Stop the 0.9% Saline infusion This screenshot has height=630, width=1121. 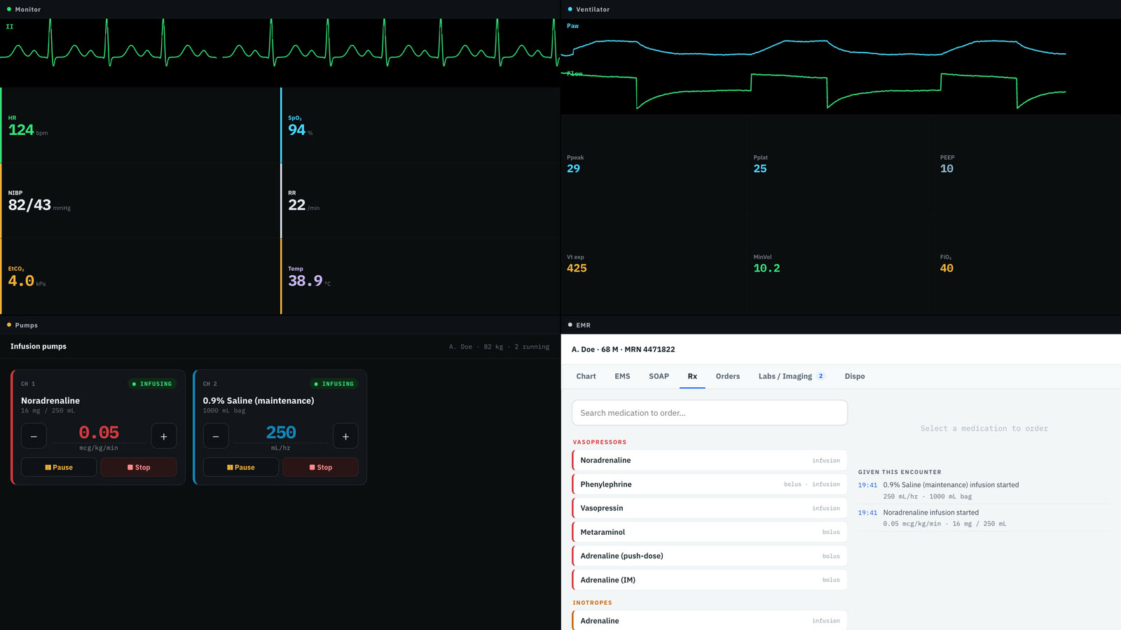(x=320, y=467)
